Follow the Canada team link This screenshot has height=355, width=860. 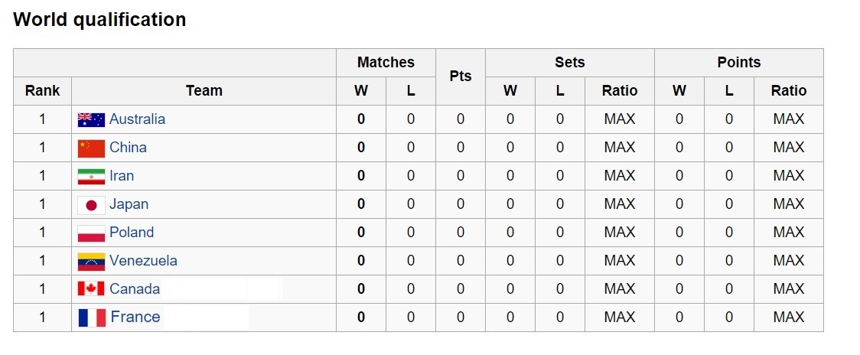[135, 289]
